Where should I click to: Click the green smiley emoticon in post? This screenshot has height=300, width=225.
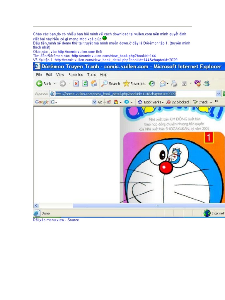tap(105, 38)
